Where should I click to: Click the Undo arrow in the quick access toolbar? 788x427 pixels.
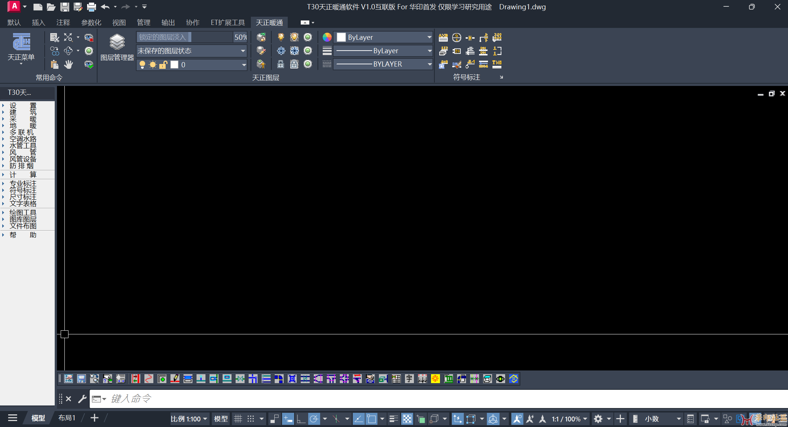tap(105, 7)
